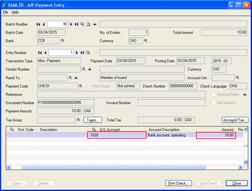Go to next entry number
Viewport: 252px width, 191px height.
[x=77, y=53]
